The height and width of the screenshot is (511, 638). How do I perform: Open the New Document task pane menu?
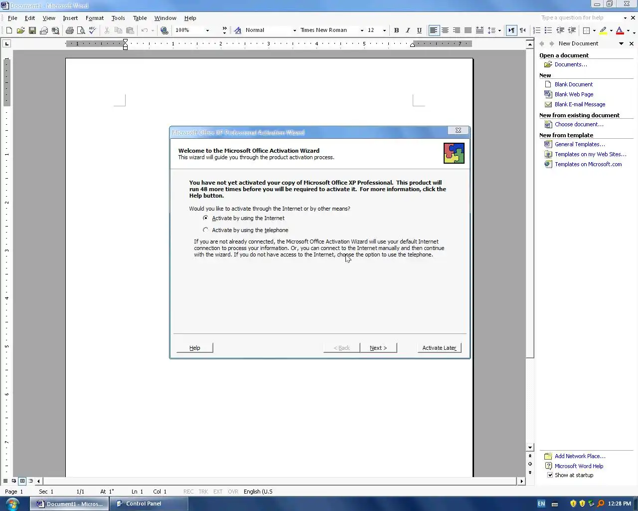(x=621, y=43)
